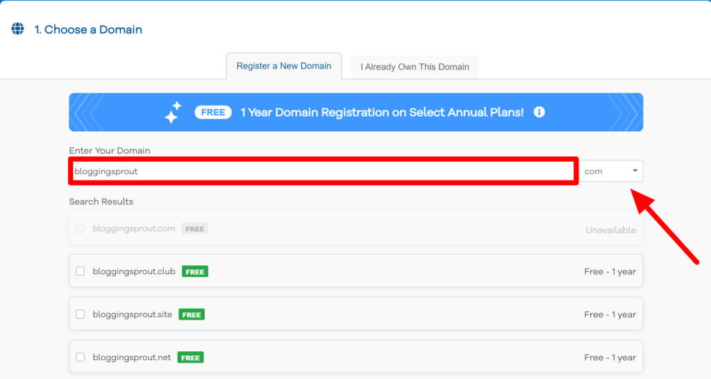Click the Search Results label

tap(101, 202)
